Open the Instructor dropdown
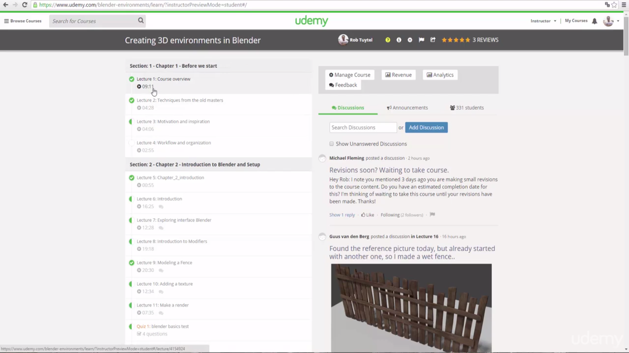This screenshot has height=353, width=629. [x=543, y=21]
